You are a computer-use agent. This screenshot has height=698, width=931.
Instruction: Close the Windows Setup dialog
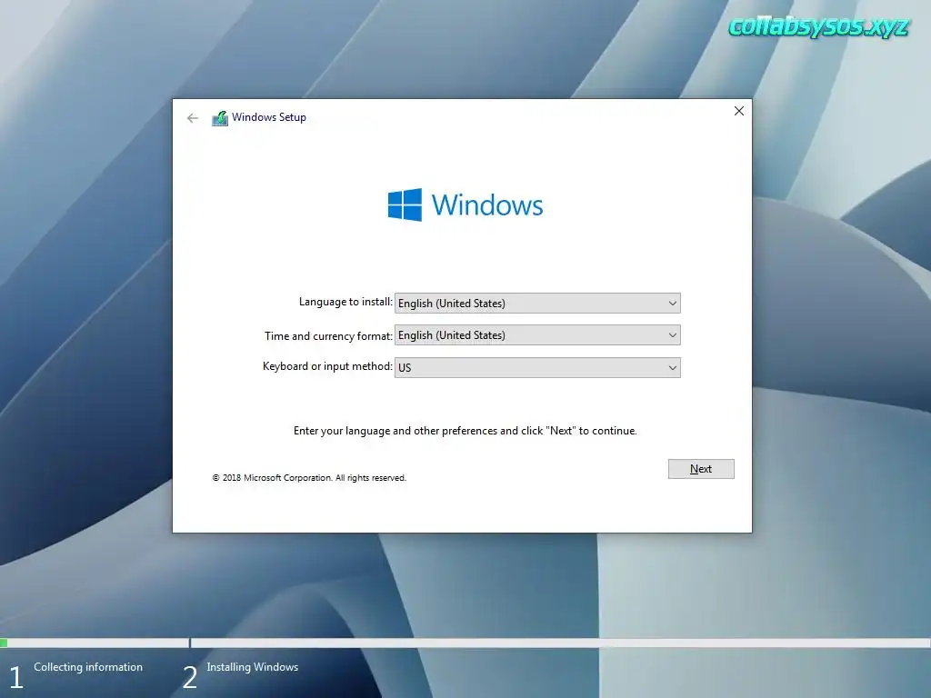738,111
